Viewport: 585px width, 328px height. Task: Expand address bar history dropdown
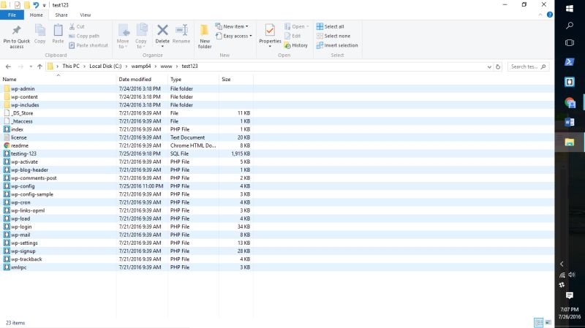pyautogui.click(x=489, y=66)
